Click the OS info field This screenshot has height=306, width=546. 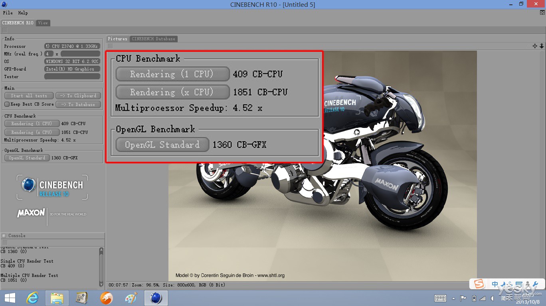(x=72, y=61)
